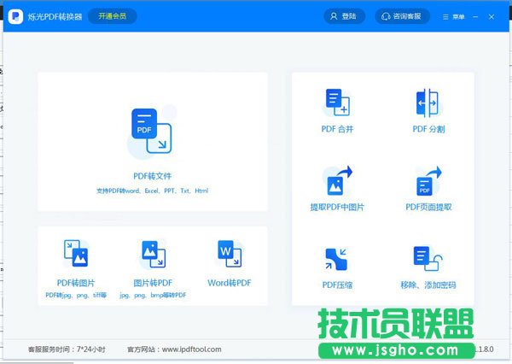The width and height of the screenshot is (512, 364).
Task: Click the 移除、添加密码 label
Action: point(428,285)
